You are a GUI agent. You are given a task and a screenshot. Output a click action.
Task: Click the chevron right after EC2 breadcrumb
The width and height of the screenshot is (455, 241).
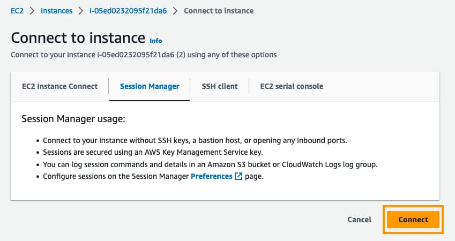click(32, 11)
